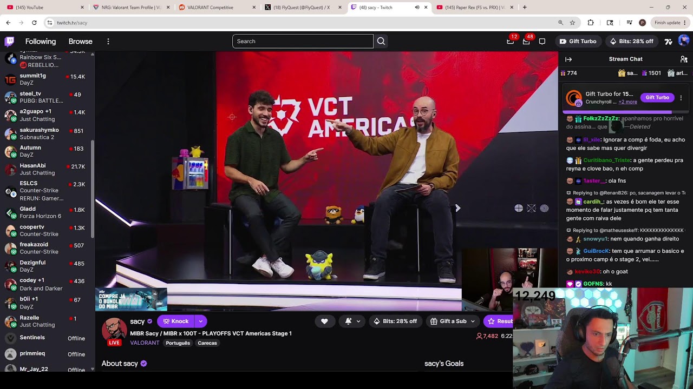Switch to the Paper Rex FS vs PRX tab
Screen dimensions: 693x389
coord(474,8)
